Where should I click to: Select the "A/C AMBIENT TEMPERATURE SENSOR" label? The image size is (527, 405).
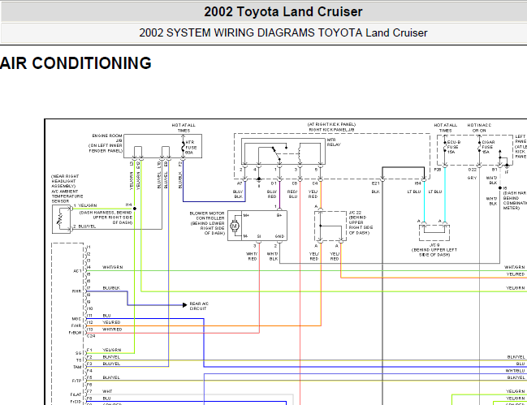tap(67, 196)
